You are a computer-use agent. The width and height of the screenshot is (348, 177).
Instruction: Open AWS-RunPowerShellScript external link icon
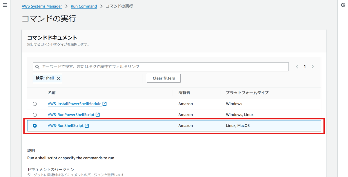point(98,115)
